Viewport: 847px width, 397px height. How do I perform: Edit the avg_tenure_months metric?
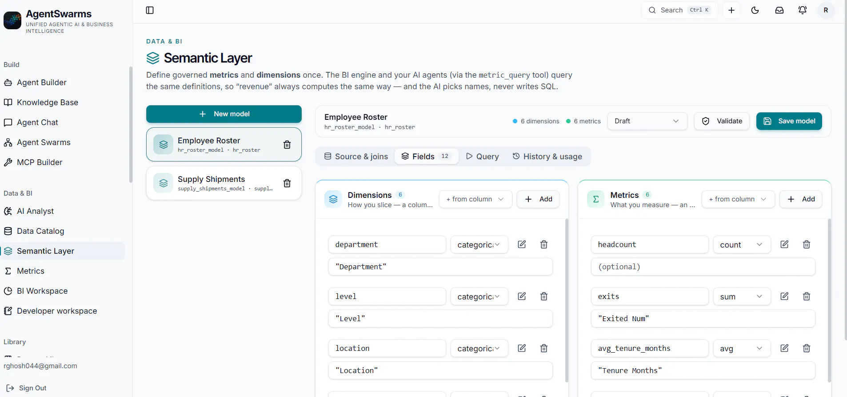(x=784, y=348)
